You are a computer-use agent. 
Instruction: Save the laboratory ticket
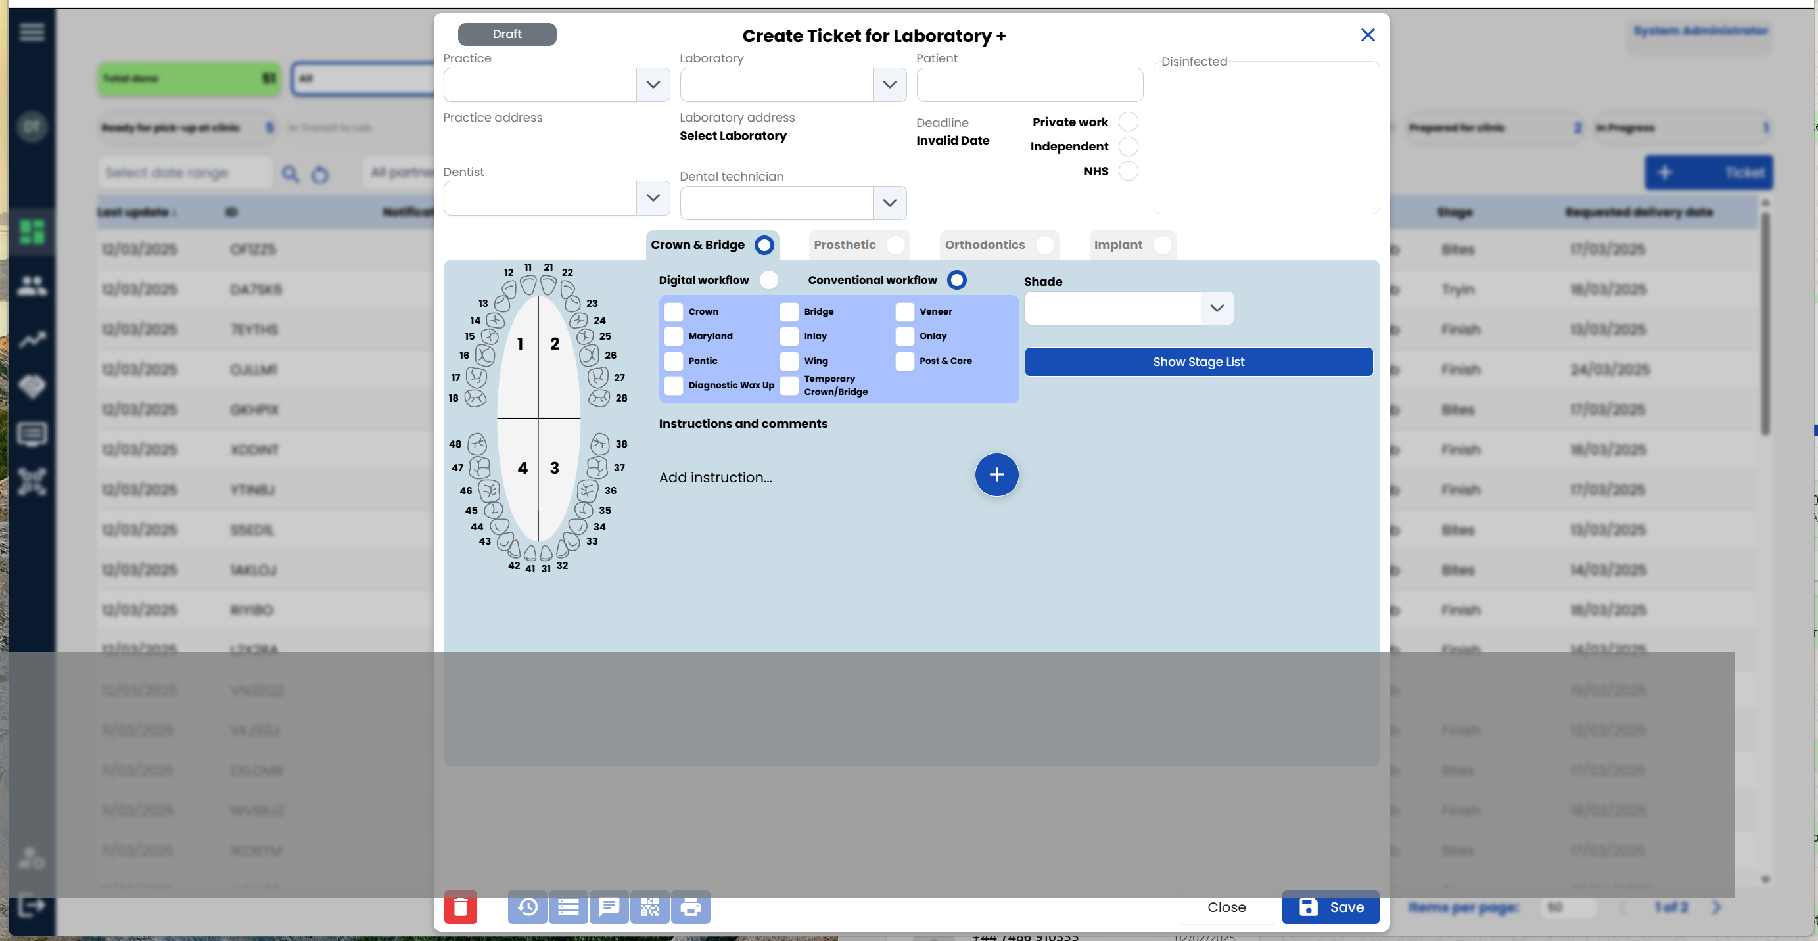click(x=1330, y=908)
